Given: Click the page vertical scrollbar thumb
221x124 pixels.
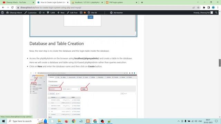Looking at the screenshot, I should pyautogui.click(x=220, y=63).
